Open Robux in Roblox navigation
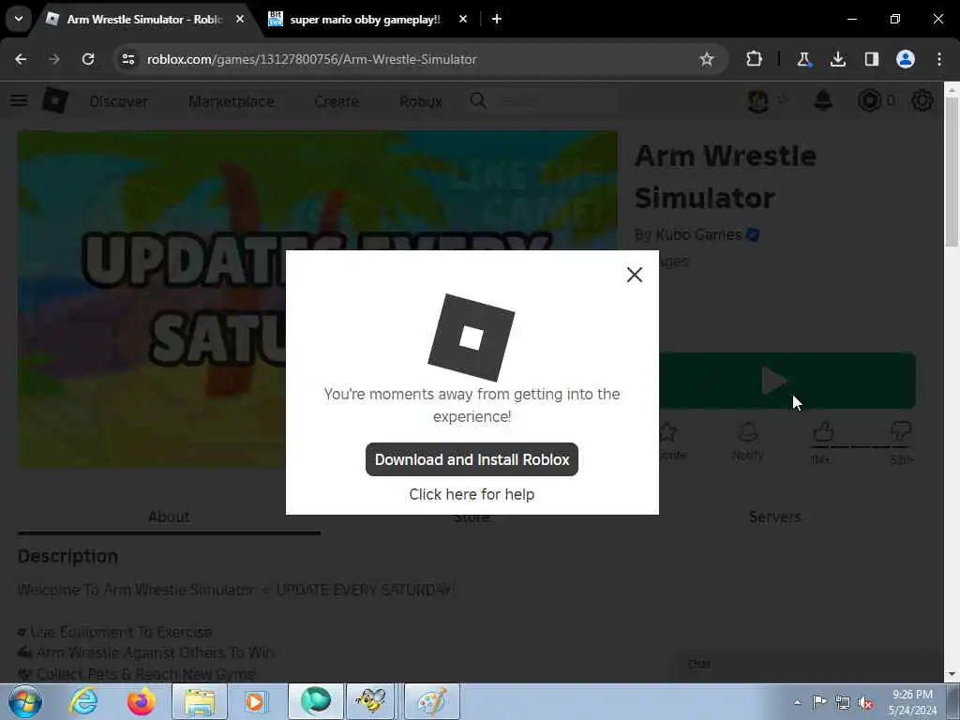 pyautogui.click(x=421, y=101)
